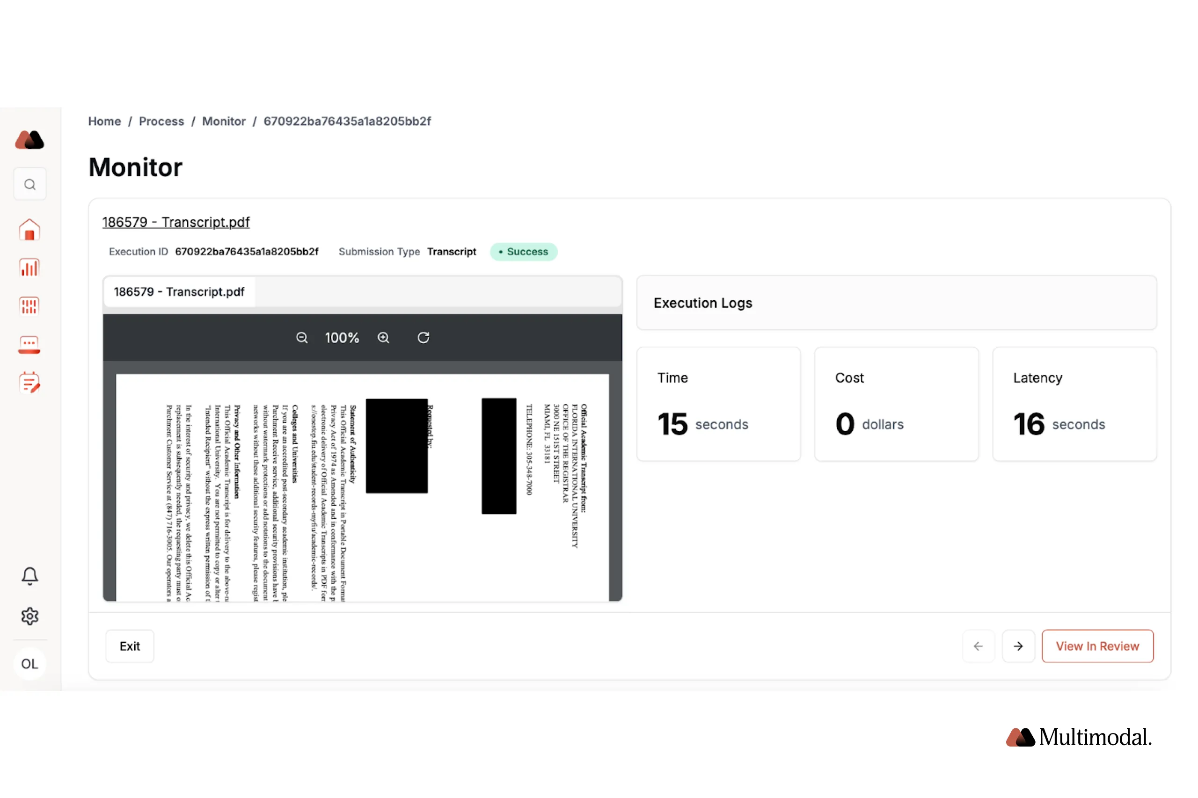This screenshot has height=798, width=1198.
Task: Select the 186579 - Transcript.pdf tab
Action: pyautogui.click(x=179, y=291)
